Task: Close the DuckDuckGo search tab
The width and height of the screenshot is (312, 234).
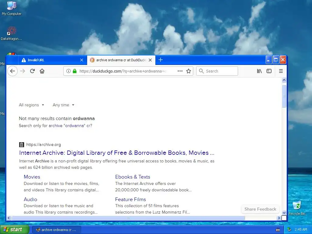Action: (x=150, y=60)
